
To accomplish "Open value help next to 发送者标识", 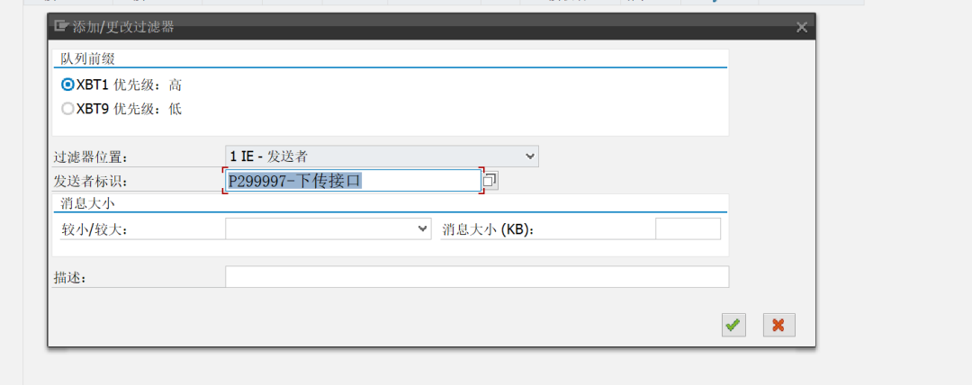I will 490,181.
